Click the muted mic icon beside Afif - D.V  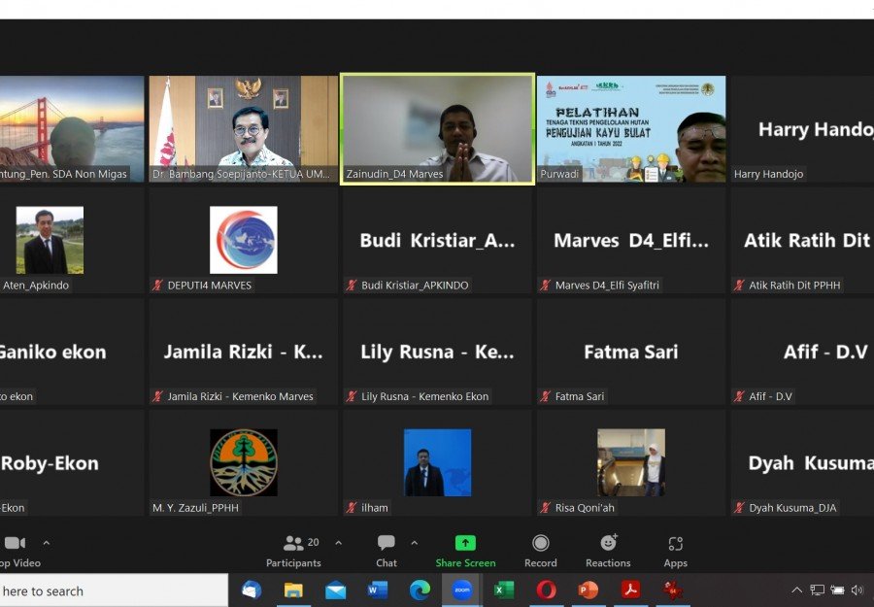pyautogui.click(x=740, y=396)
